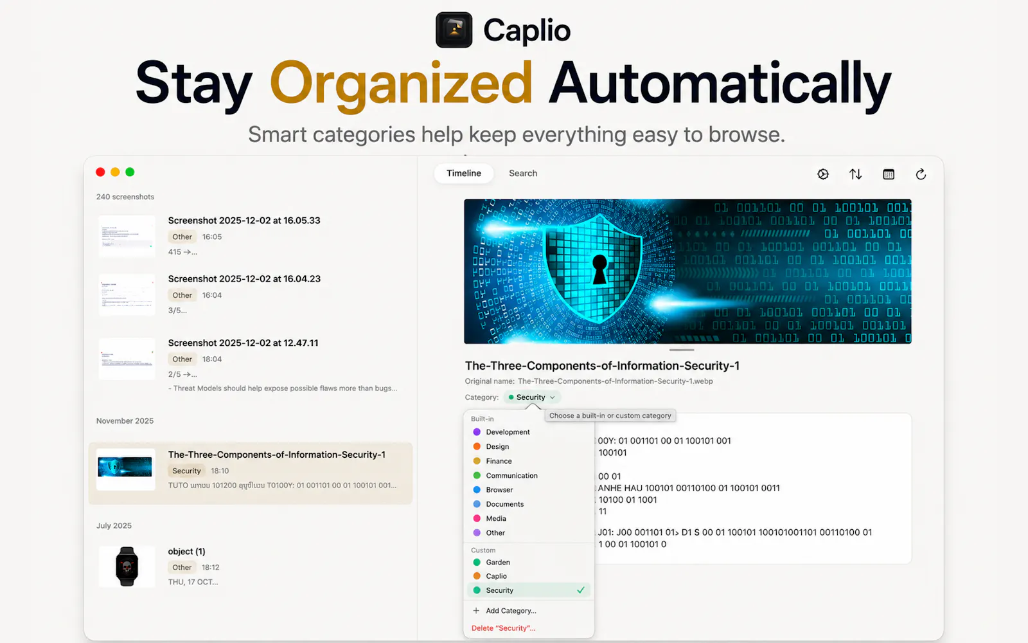Click the refresh icon
The height and width of the screenshot is (643, 1028).
click(921, 174)
